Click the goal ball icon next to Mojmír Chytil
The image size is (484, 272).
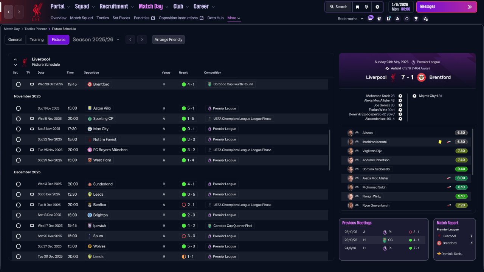click(x=414, y=96)
